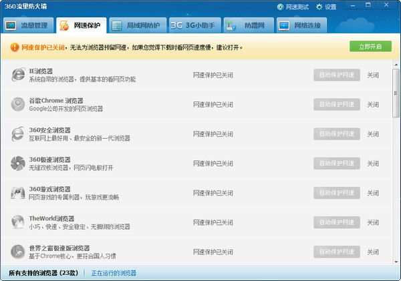The height and width of the screenshot is (281, 401).
Task: Click 自动保护网速 for 世界之窗极速版浏览器
Action: [x=337, y=252]
